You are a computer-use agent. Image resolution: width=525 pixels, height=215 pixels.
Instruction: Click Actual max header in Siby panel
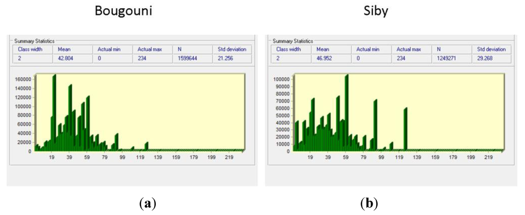click(409, 50)
